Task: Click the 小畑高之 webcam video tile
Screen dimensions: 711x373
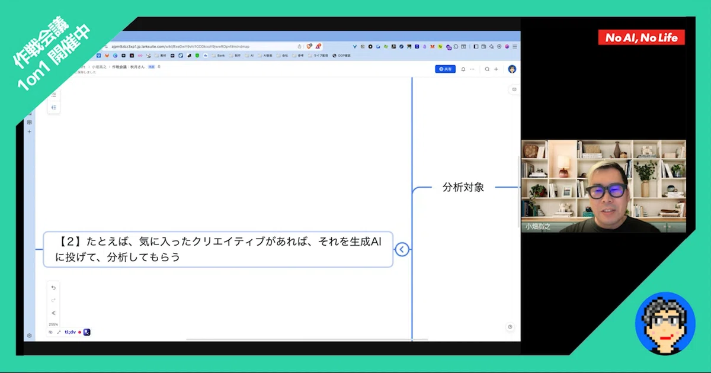Action: (604, 186)
